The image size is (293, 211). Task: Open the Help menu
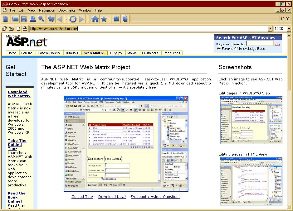pyautogui.click(x=98, y=10)
